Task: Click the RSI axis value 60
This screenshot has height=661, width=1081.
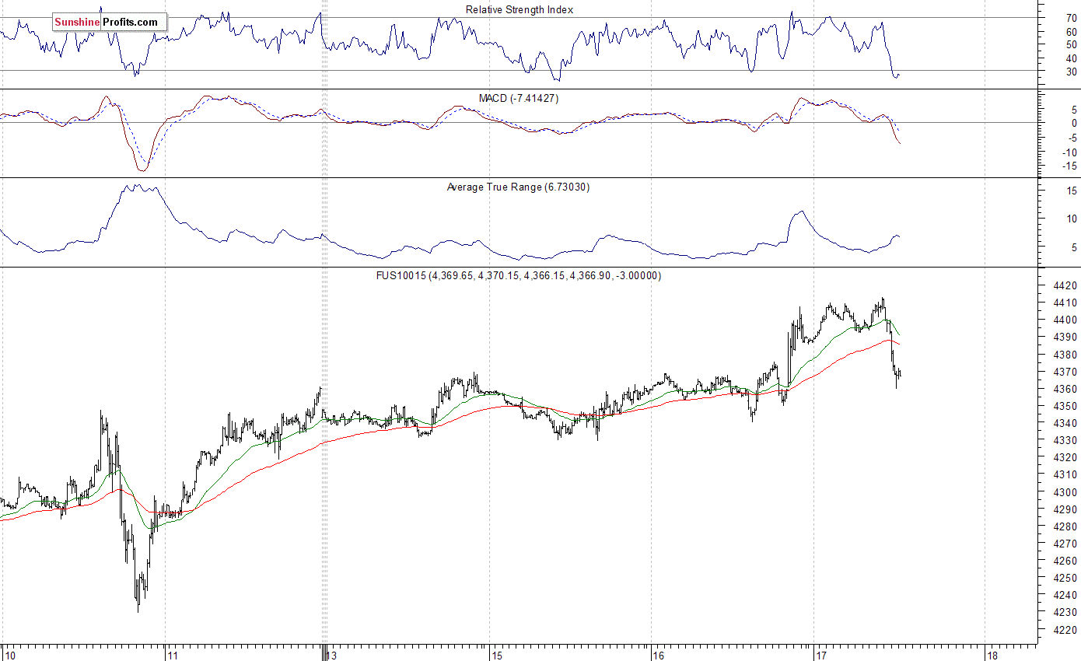Action: (1072, 32)
